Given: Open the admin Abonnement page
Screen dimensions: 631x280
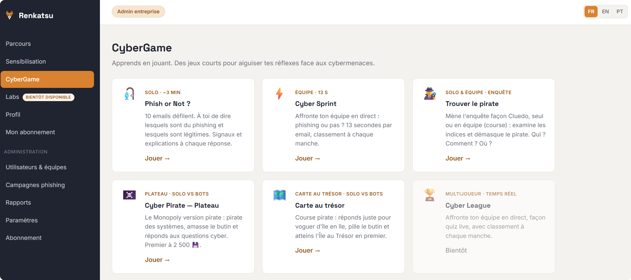Looking at the screenshot, I should pos(47,238).
